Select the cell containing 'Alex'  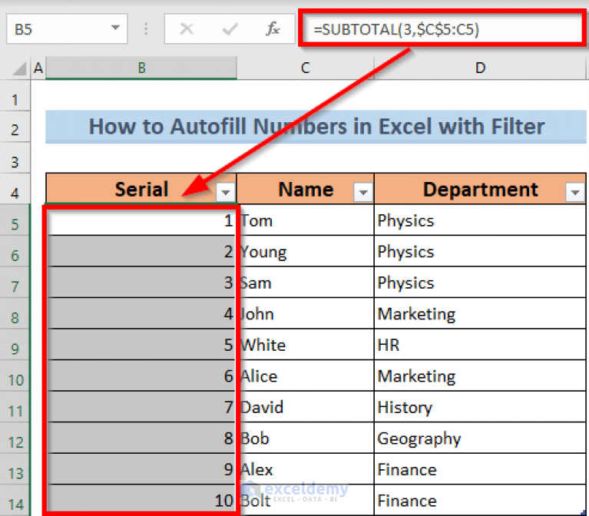coord(306,469)
